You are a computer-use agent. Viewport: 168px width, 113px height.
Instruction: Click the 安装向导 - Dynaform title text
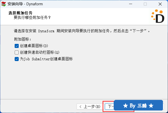(25, 4)
